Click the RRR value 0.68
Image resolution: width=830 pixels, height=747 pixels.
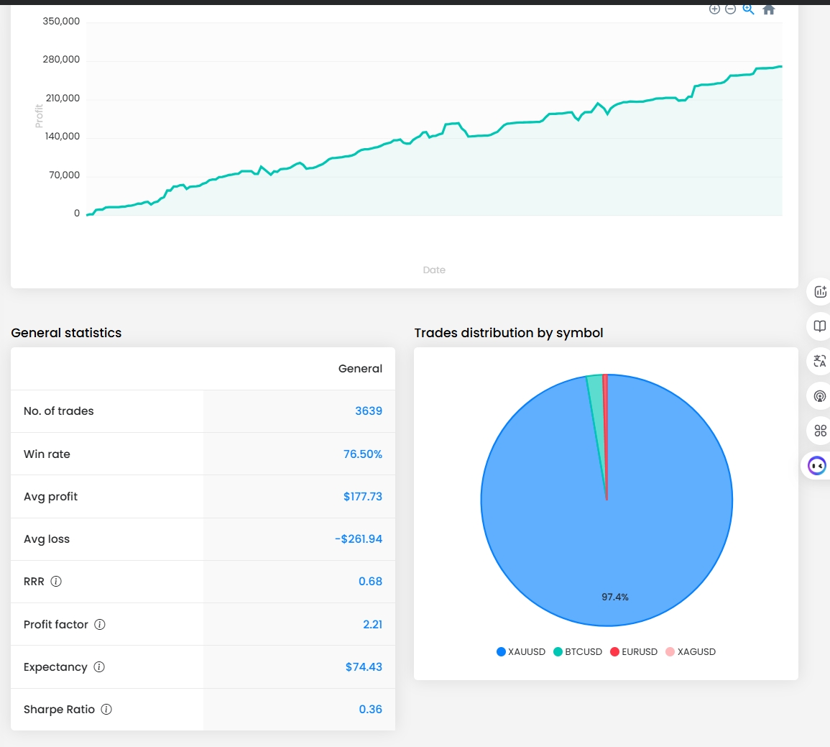(371, 582)
